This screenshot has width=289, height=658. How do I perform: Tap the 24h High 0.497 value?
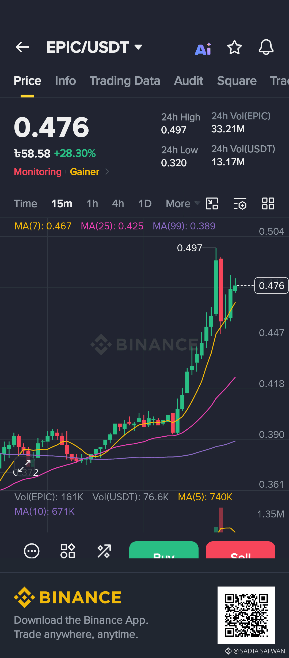coord(174,130)
